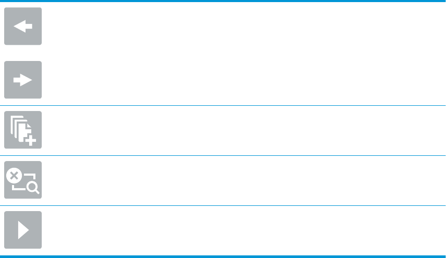Add more pages via stacked-documents plus icon
Image resolution: width=446 pixels, height=258 pixels.
(23, 130)
